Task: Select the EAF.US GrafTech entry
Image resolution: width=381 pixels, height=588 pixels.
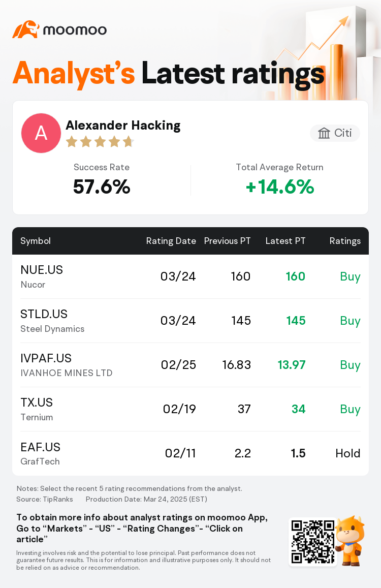Action: pyautogui.click(x=190, y=454)
